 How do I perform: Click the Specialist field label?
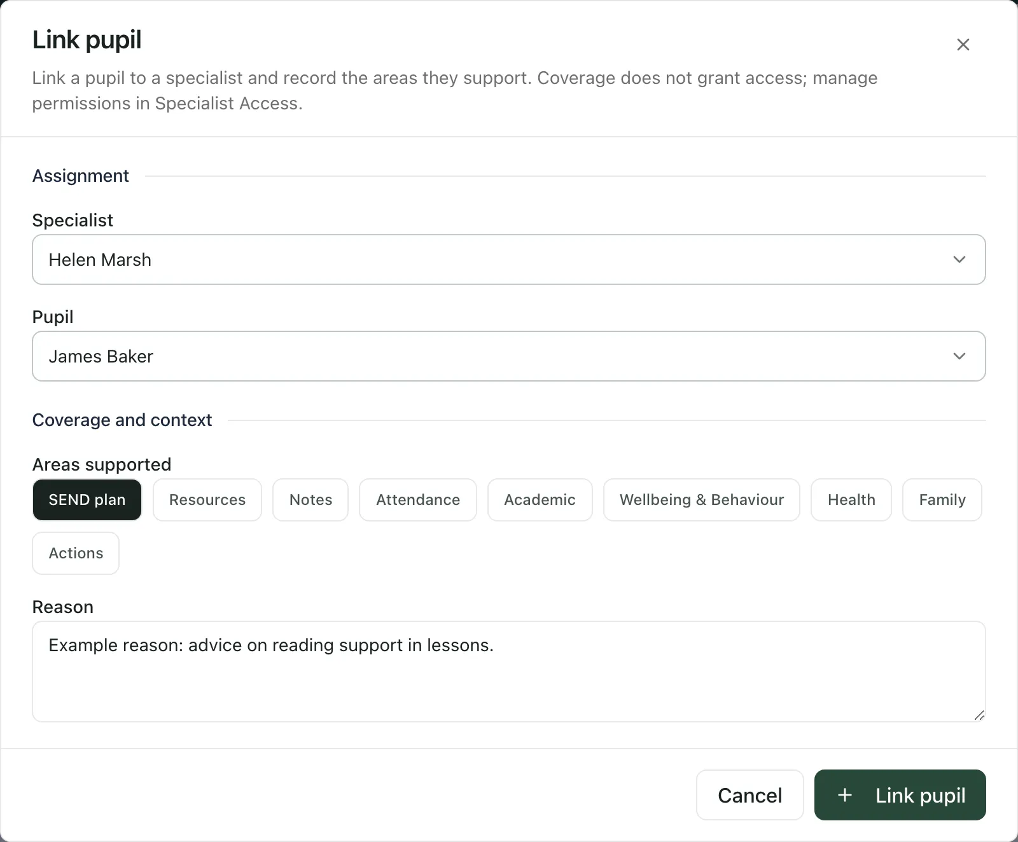[73, 220]
